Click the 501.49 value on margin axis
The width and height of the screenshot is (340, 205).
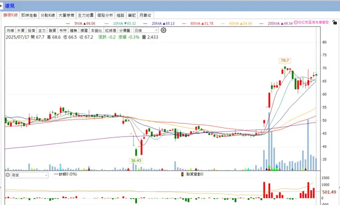tap(329, 192)
